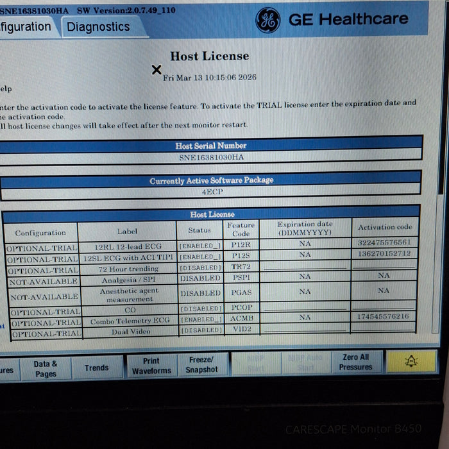This screenshot has width=449, height=449.
Task: Toggle status of 12RL 12-lead ECG
Action: tap(200, 246)
